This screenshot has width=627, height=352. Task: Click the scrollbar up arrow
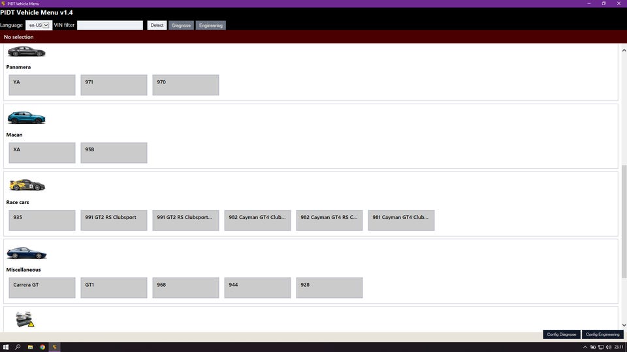624,50
